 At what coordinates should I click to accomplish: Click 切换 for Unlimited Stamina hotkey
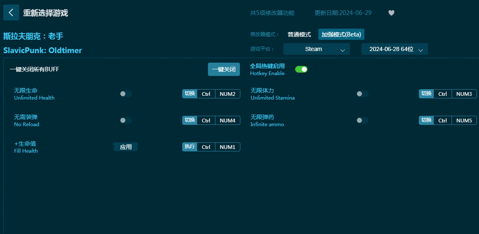[426, 94]
